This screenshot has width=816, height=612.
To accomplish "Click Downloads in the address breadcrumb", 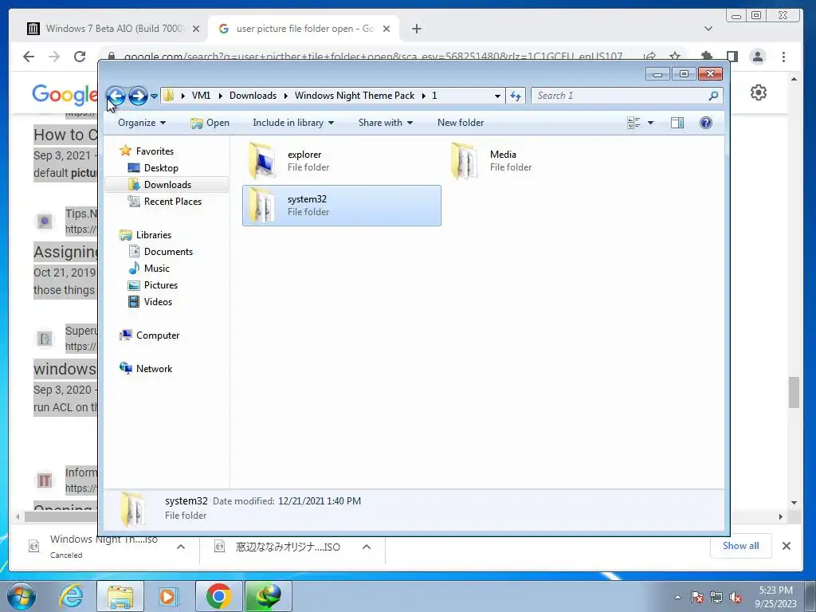I will coord(253,96).
